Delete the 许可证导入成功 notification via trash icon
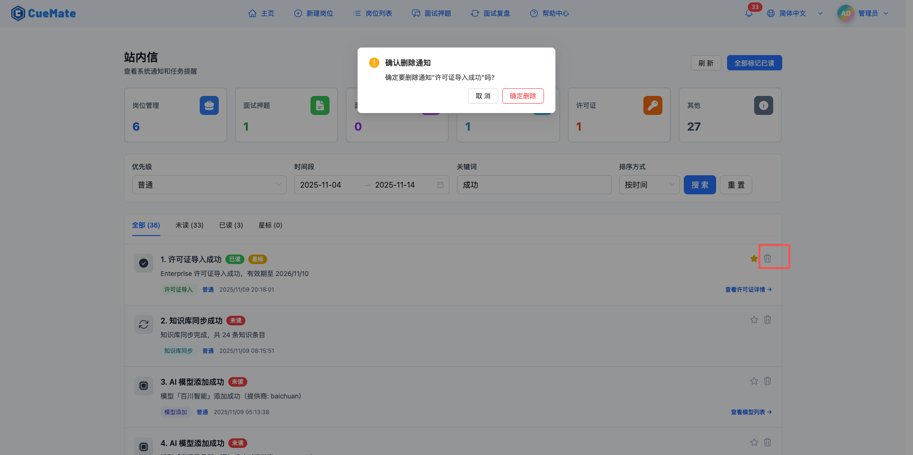The width and height of the screenshot is (913, 455). pyautogui.click(x=767, y=258)
